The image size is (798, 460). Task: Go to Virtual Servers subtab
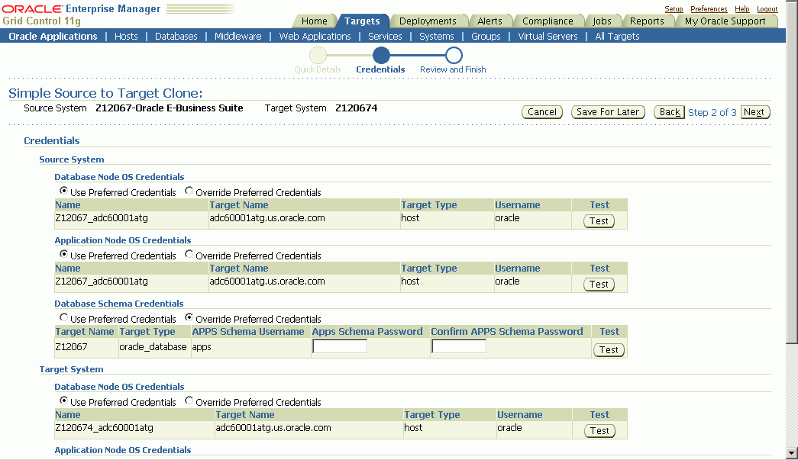[548, 36]
